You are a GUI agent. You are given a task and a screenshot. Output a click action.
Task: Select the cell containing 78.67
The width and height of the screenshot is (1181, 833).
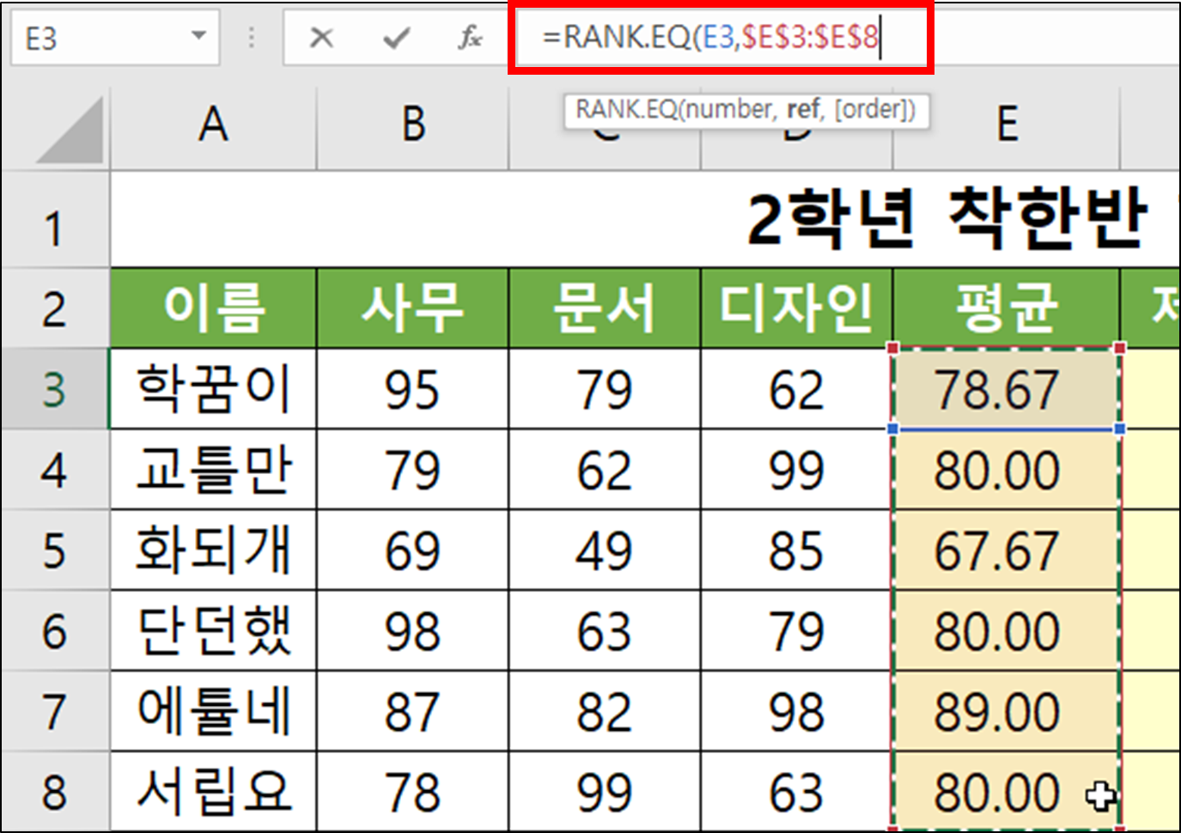(1007, 389)
